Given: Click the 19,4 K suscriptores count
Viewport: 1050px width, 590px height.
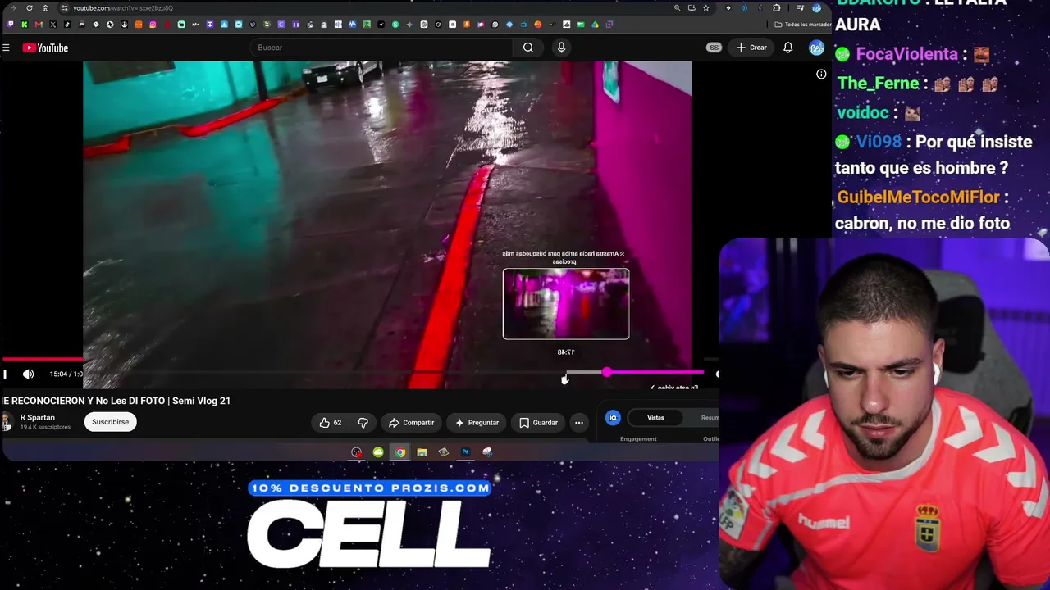Looking at the screenshot, I should (45, 428).
